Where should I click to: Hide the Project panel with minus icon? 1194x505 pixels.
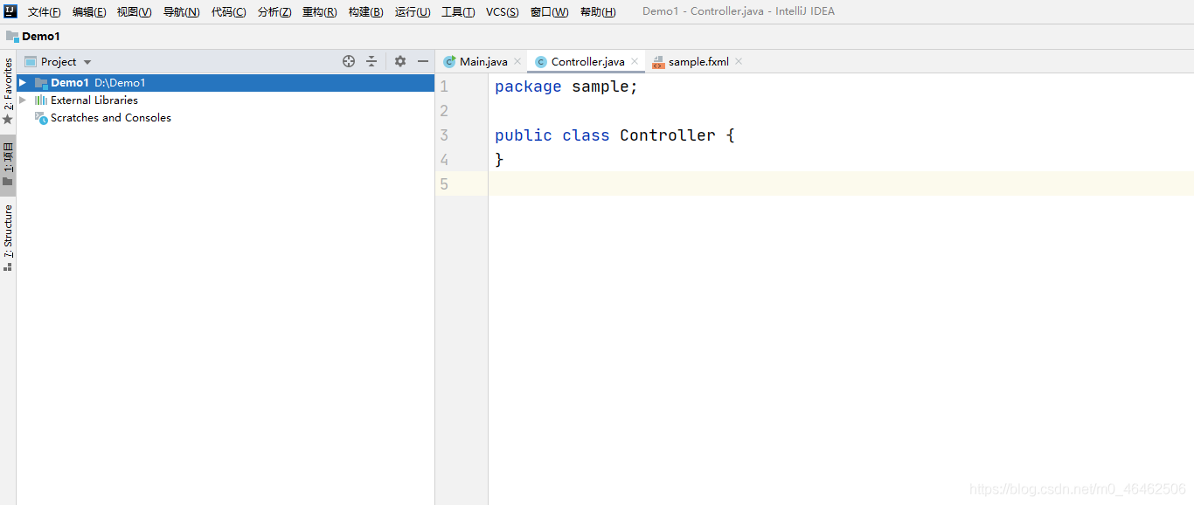click(x=423, y=61)
